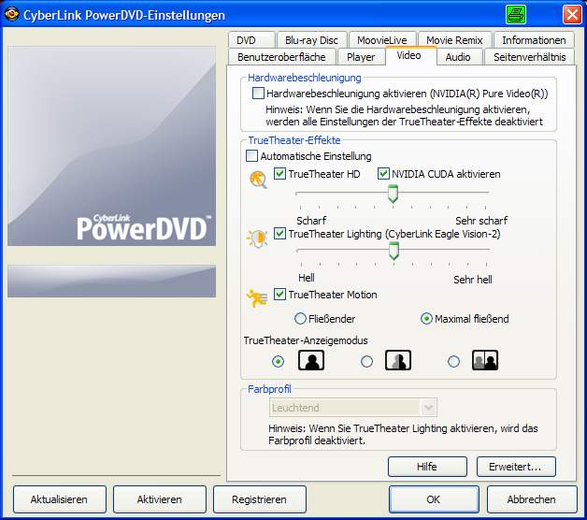Click the full-screen display mode thumbnail icon
Image resolution: width=587 pixels, height=520 pixels.
pyautogui.click(x=311, y=360)
